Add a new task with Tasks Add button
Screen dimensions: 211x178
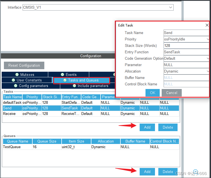point(147,127)
